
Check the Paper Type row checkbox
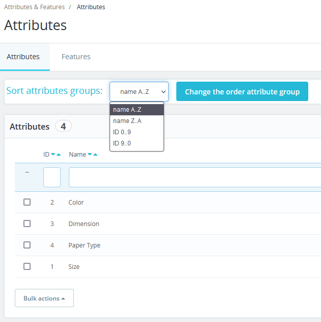coord(27,245)
